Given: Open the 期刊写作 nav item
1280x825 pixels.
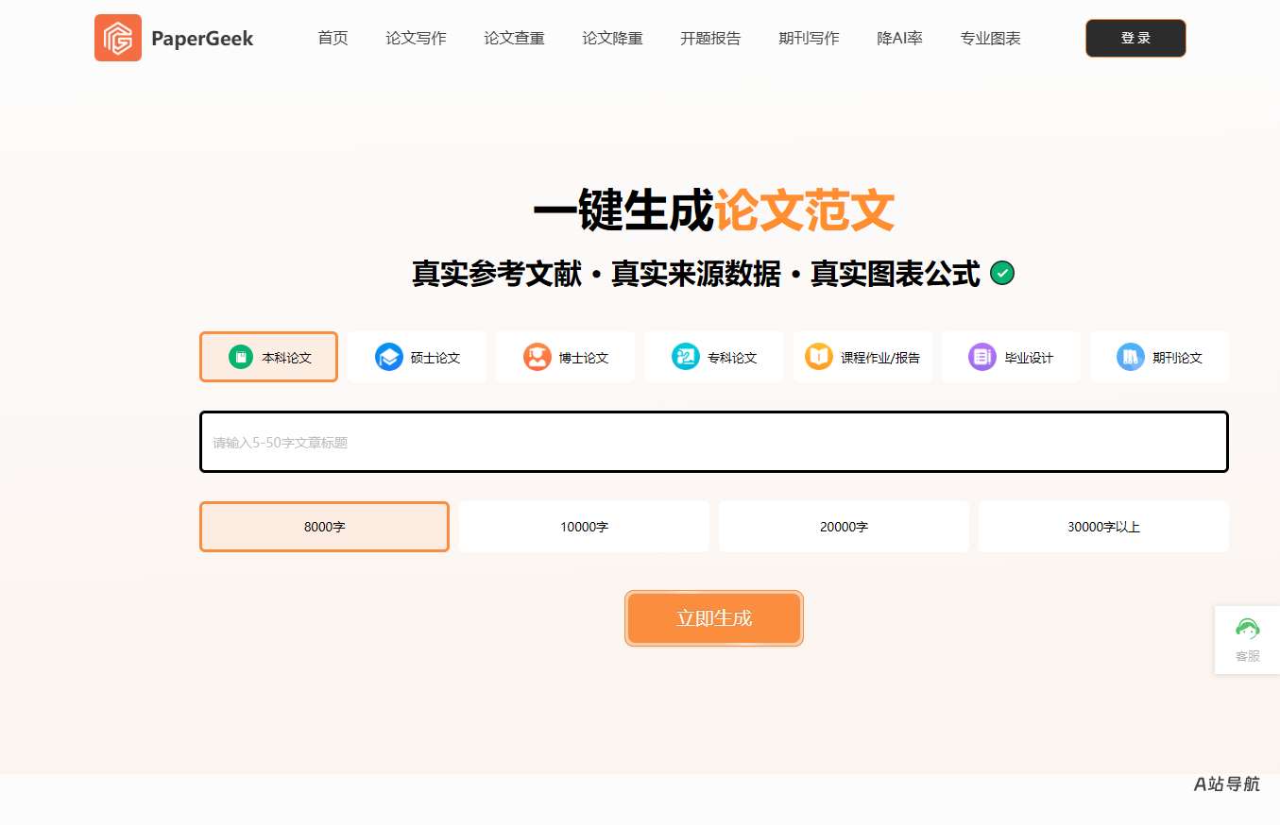Looking at the screenshot, I should (x=809, y=39).
